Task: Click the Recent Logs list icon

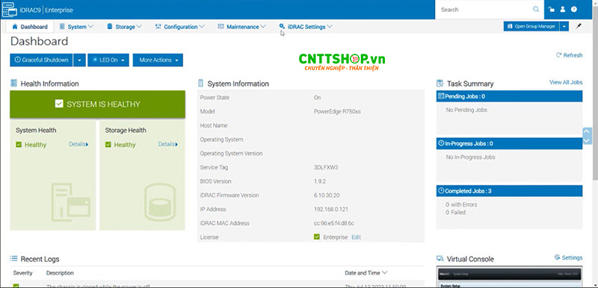Action: pyautogui.click(x=13, y=259)
